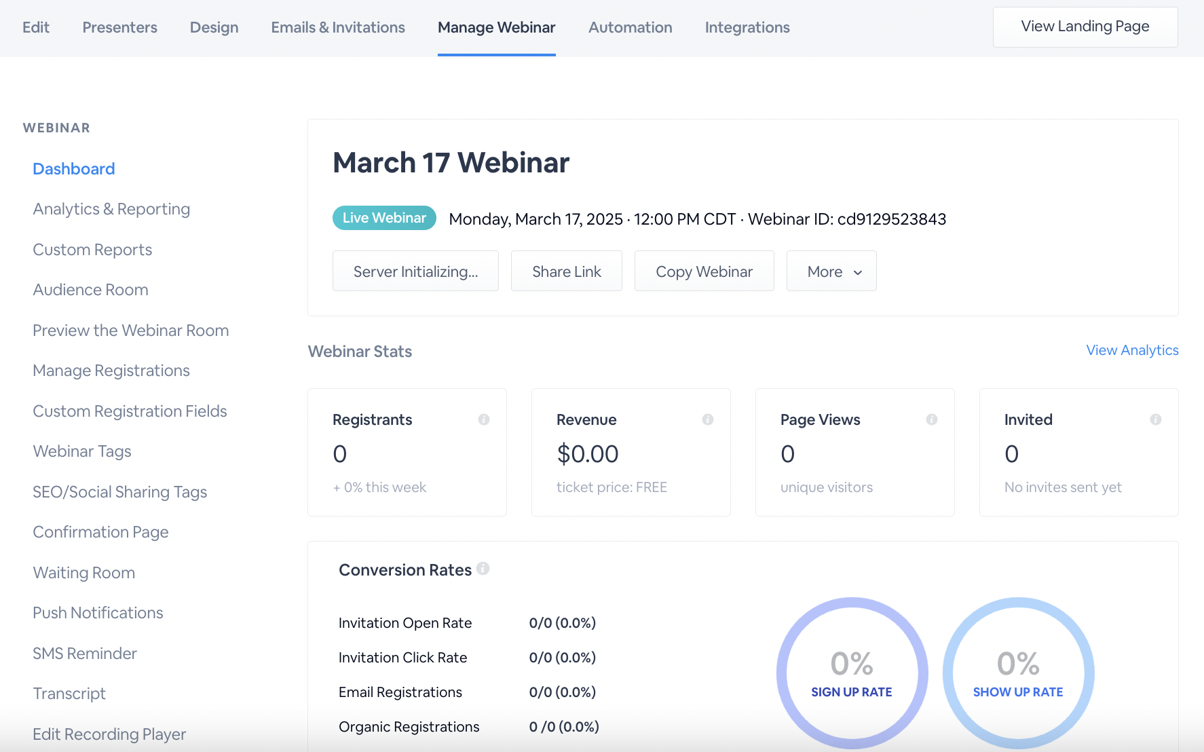Open View Analytics link
Image resolution: width=1204 pixels, height=752 pixels.
pyautogui.click(x=1131, y=350)
